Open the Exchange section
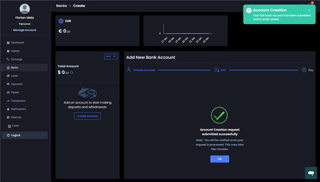 coord(16,59)
